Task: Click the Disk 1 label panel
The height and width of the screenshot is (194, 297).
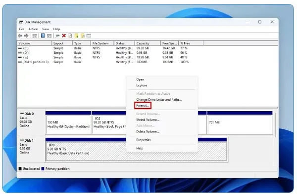Action: click(x=31, y=149)
